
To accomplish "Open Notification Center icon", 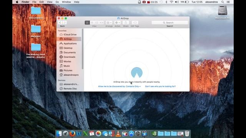I will [228, 2].
